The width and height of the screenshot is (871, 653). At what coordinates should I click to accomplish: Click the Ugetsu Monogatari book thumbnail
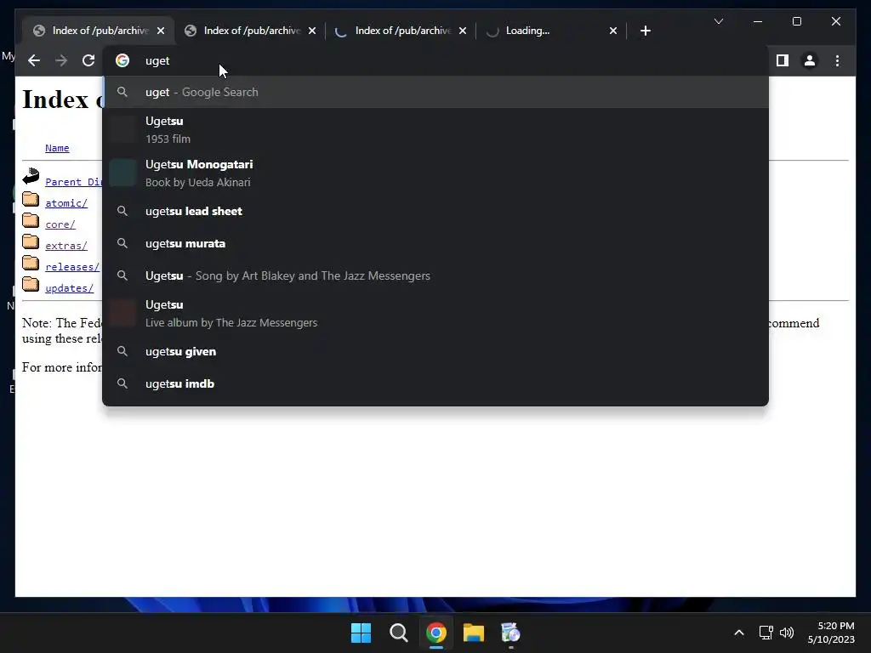pos(122,173)
